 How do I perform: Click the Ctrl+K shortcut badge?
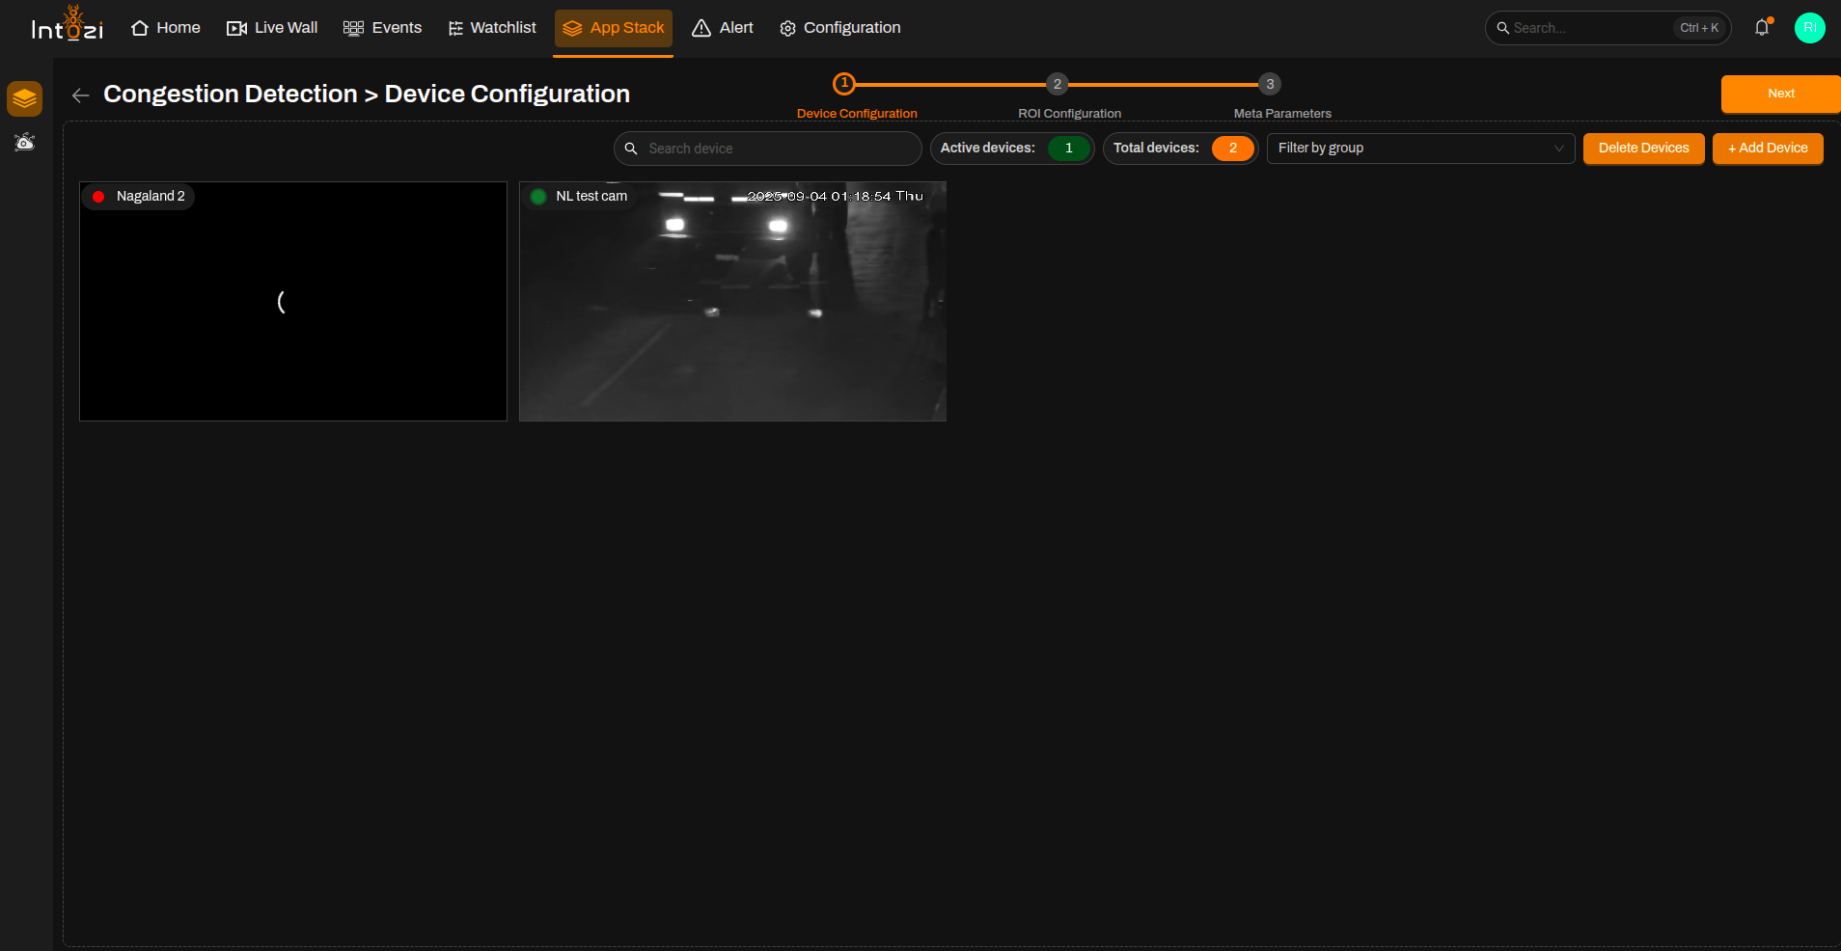pyautogui.click(x=1699, y=28)
